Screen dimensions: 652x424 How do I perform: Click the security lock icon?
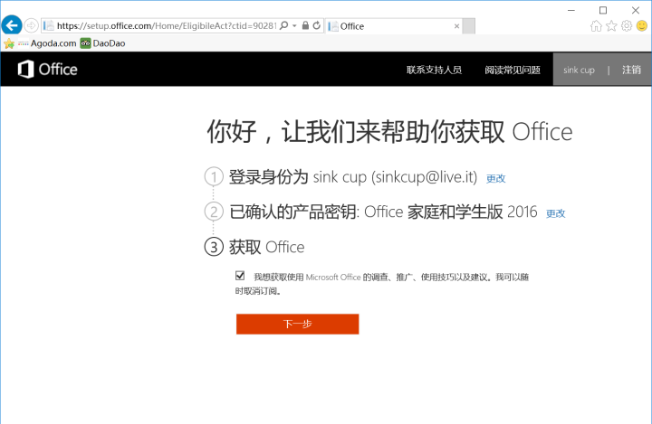pos(306,25)
